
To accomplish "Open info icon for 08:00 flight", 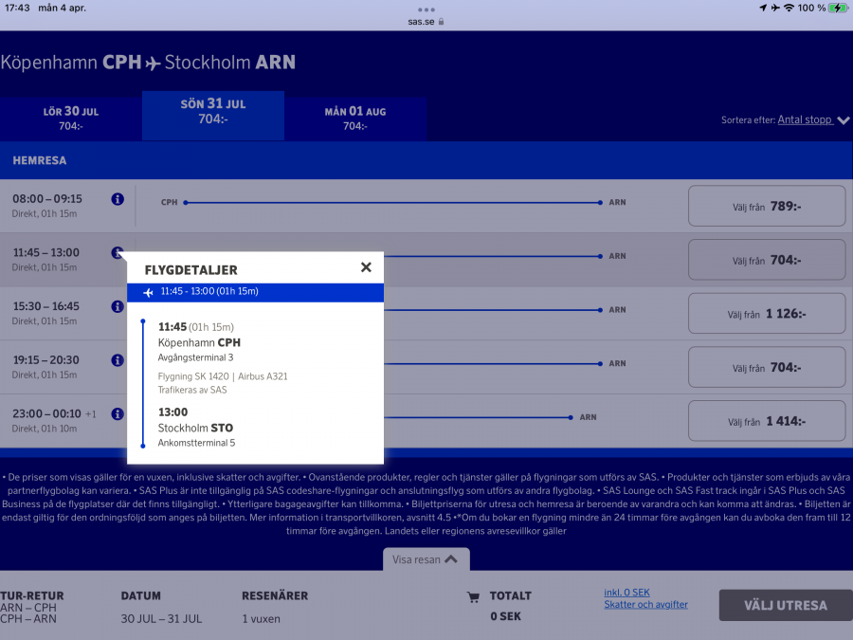I will click(118, 199).
